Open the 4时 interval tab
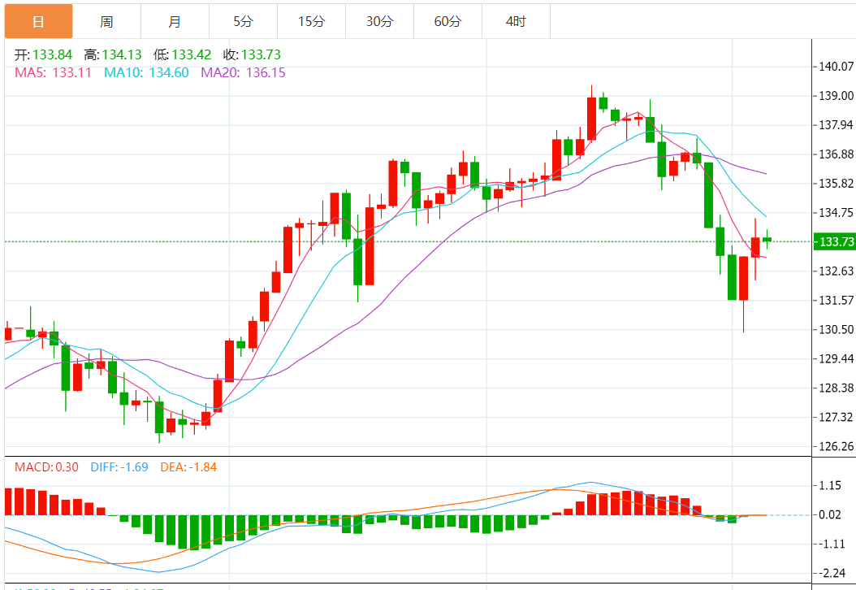Image resolution: width=856 pixels, height=590 pixels. (x=517, y=21)
